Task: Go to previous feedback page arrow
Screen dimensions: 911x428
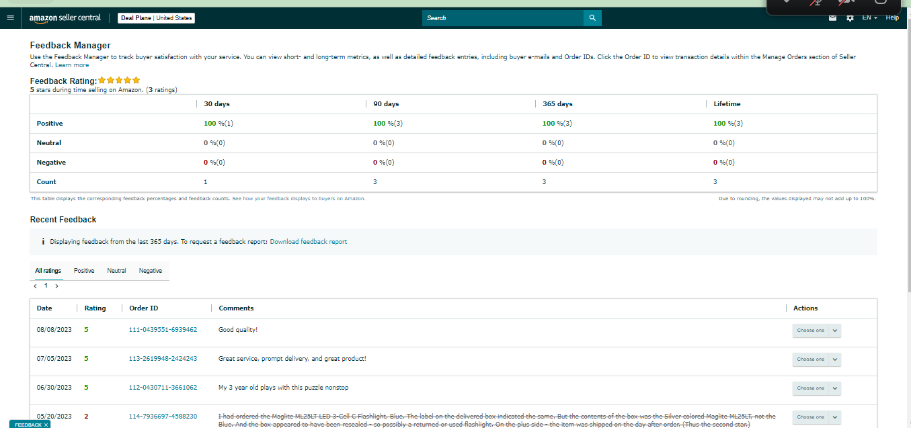Action: pos(35,286)
